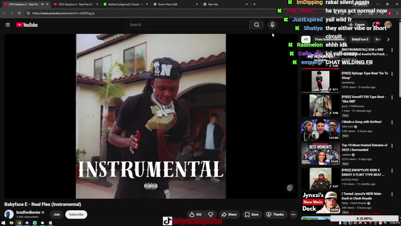This screenshot has height=226, width=401.
Task: Close the BetYouCantIgnoreEJ Stream tab
Action: point(147,4)
